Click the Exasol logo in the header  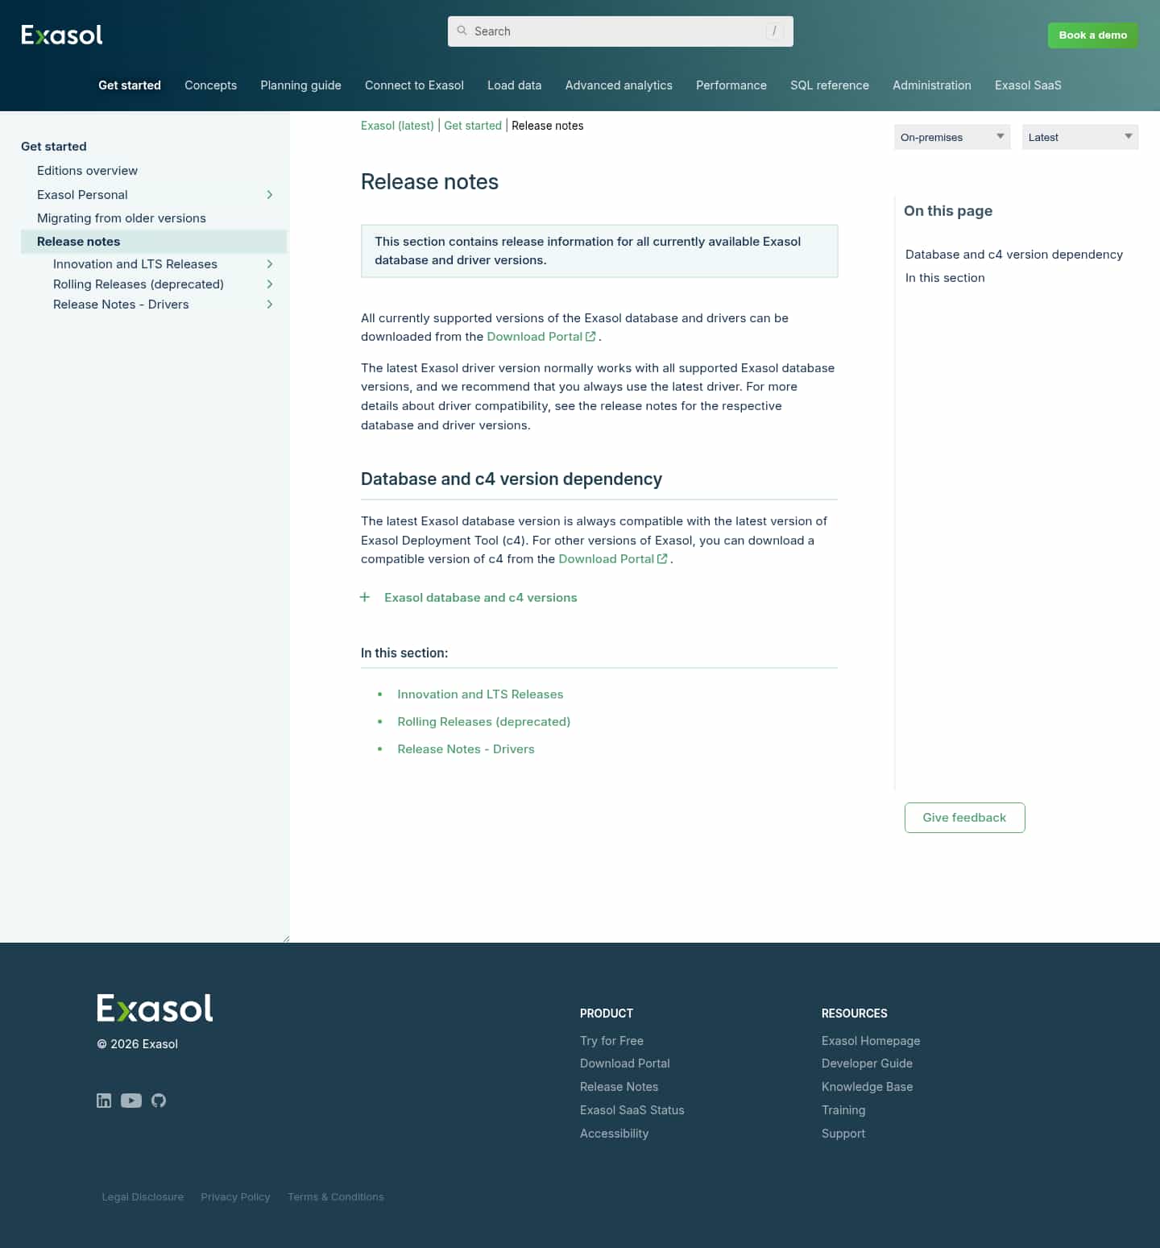[61, 34]
